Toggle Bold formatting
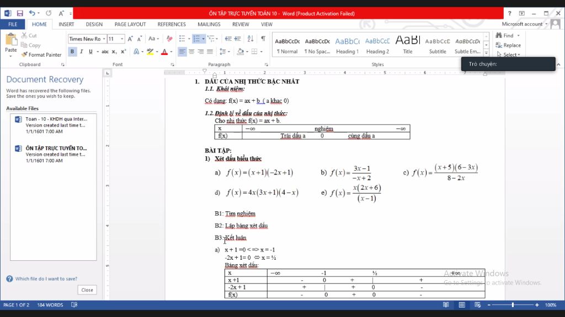The height and width of the screenshot is (317, 565). pyautogui.click(x=72, y=52)
